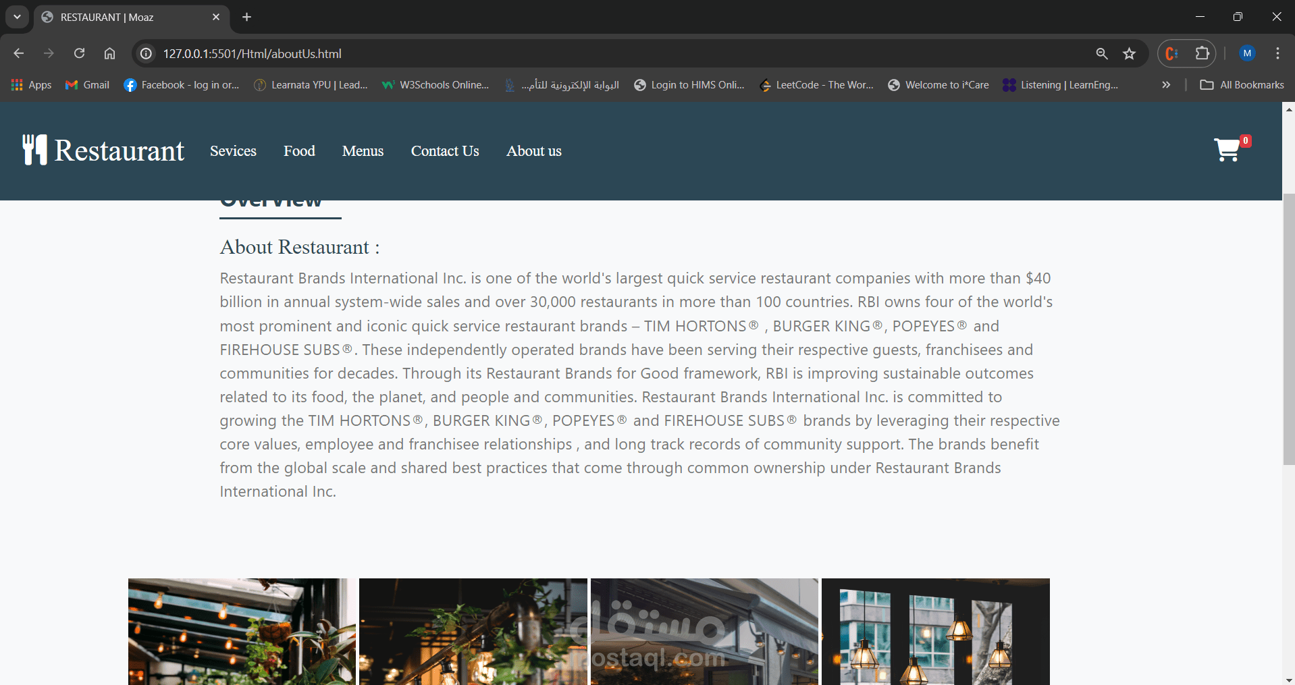The height and width of the screenshot is (685, 1295).
Task: Open the All Bookmarks folder
Action: [1242, 85]
